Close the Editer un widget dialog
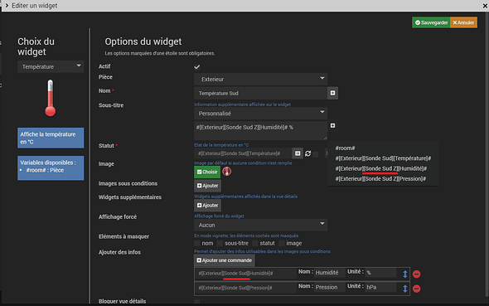Viewport: 489px width, 306px height. point(485,6)
